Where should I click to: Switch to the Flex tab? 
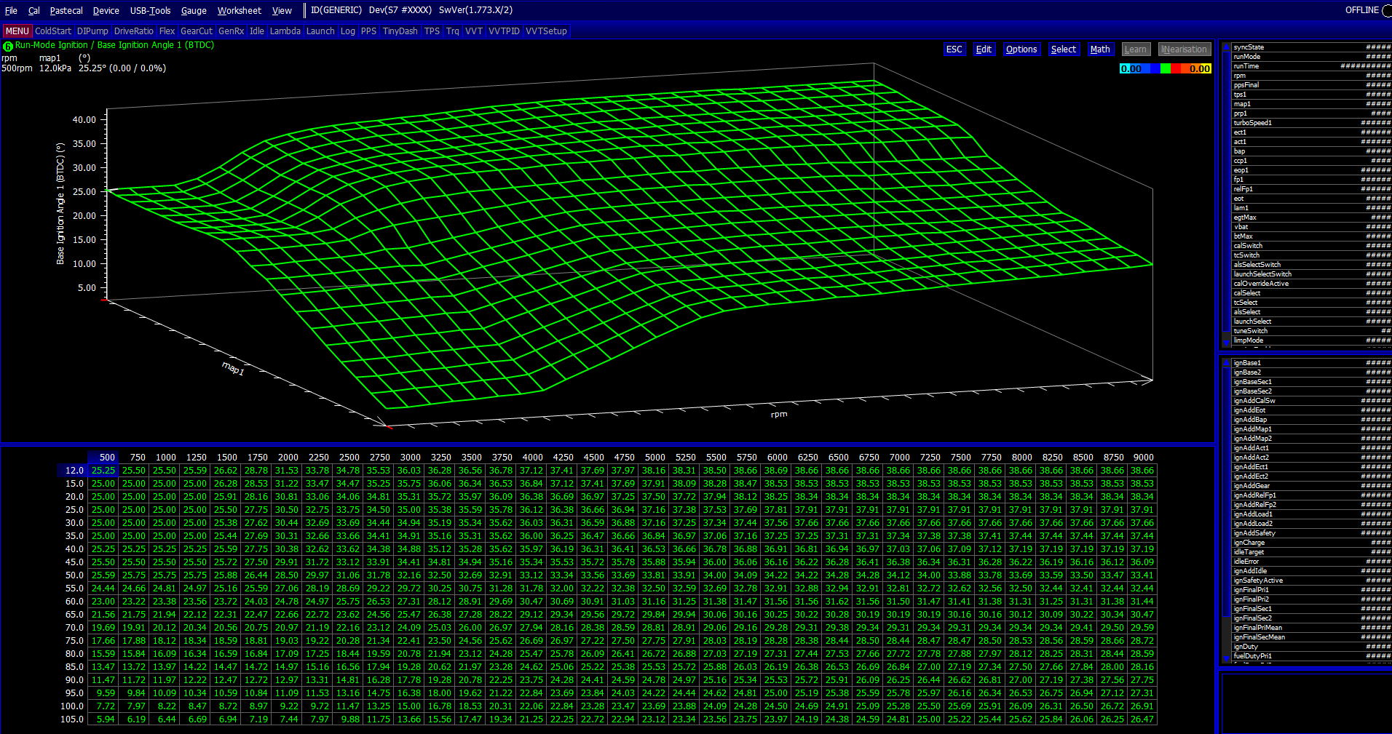[x=167, y=31]
